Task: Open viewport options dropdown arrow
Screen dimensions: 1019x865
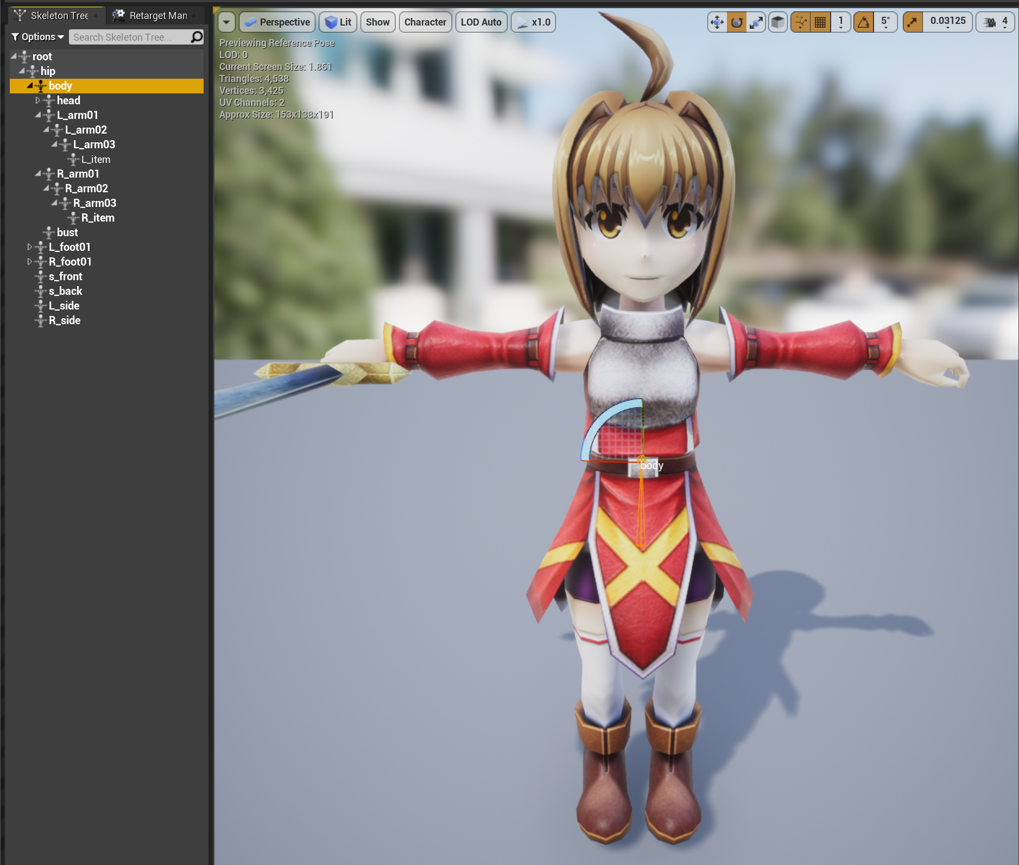Action: [x=226, y=22]
